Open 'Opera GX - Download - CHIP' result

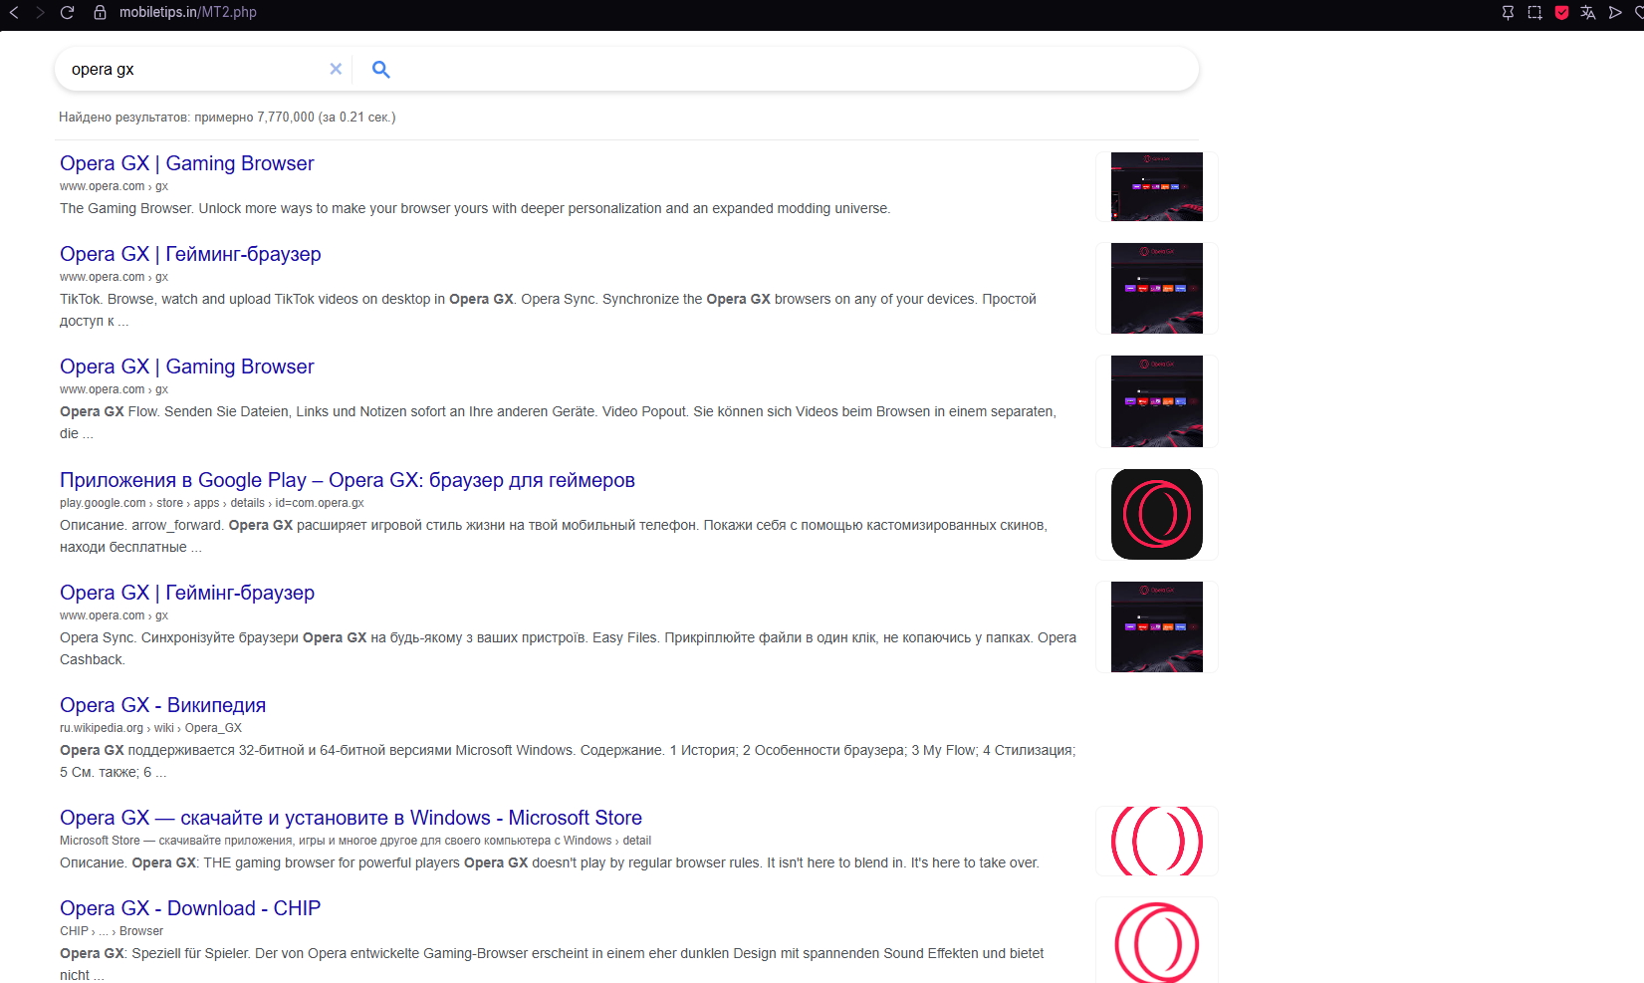[190, 908]
